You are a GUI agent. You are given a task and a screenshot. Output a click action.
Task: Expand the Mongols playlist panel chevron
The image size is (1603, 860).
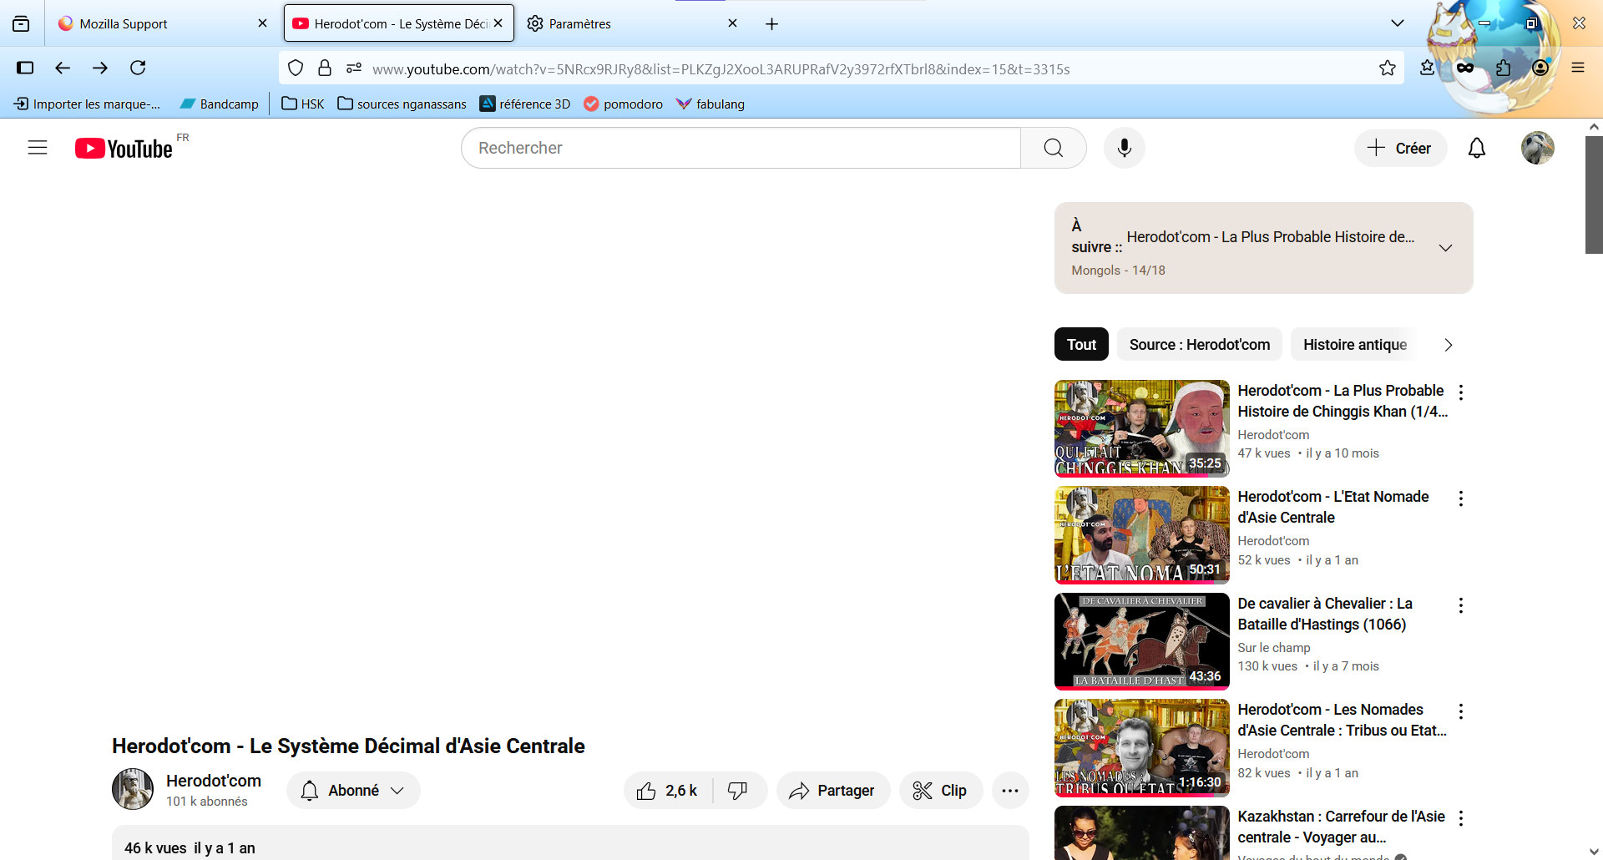point(1446,248)
